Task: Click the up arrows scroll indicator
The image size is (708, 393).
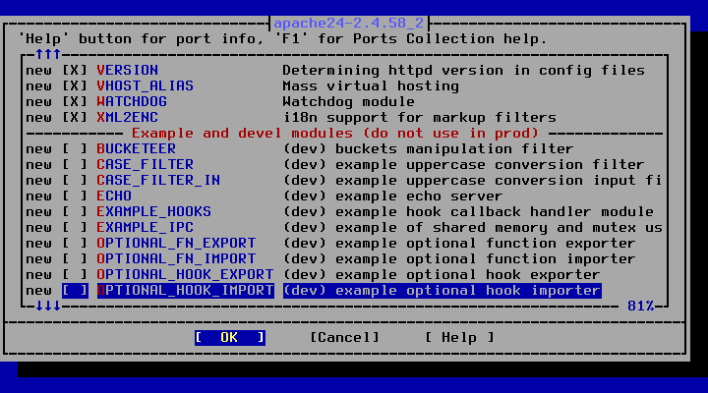Action: (48, 55)
